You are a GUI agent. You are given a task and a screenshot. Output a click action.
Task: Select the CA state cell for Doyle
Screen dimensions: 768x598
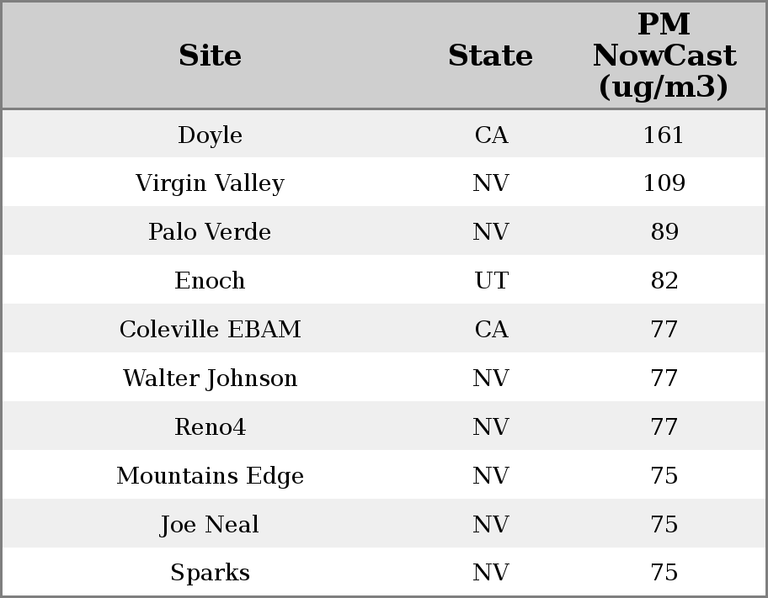pyautogui.click(x=491, y=135)
